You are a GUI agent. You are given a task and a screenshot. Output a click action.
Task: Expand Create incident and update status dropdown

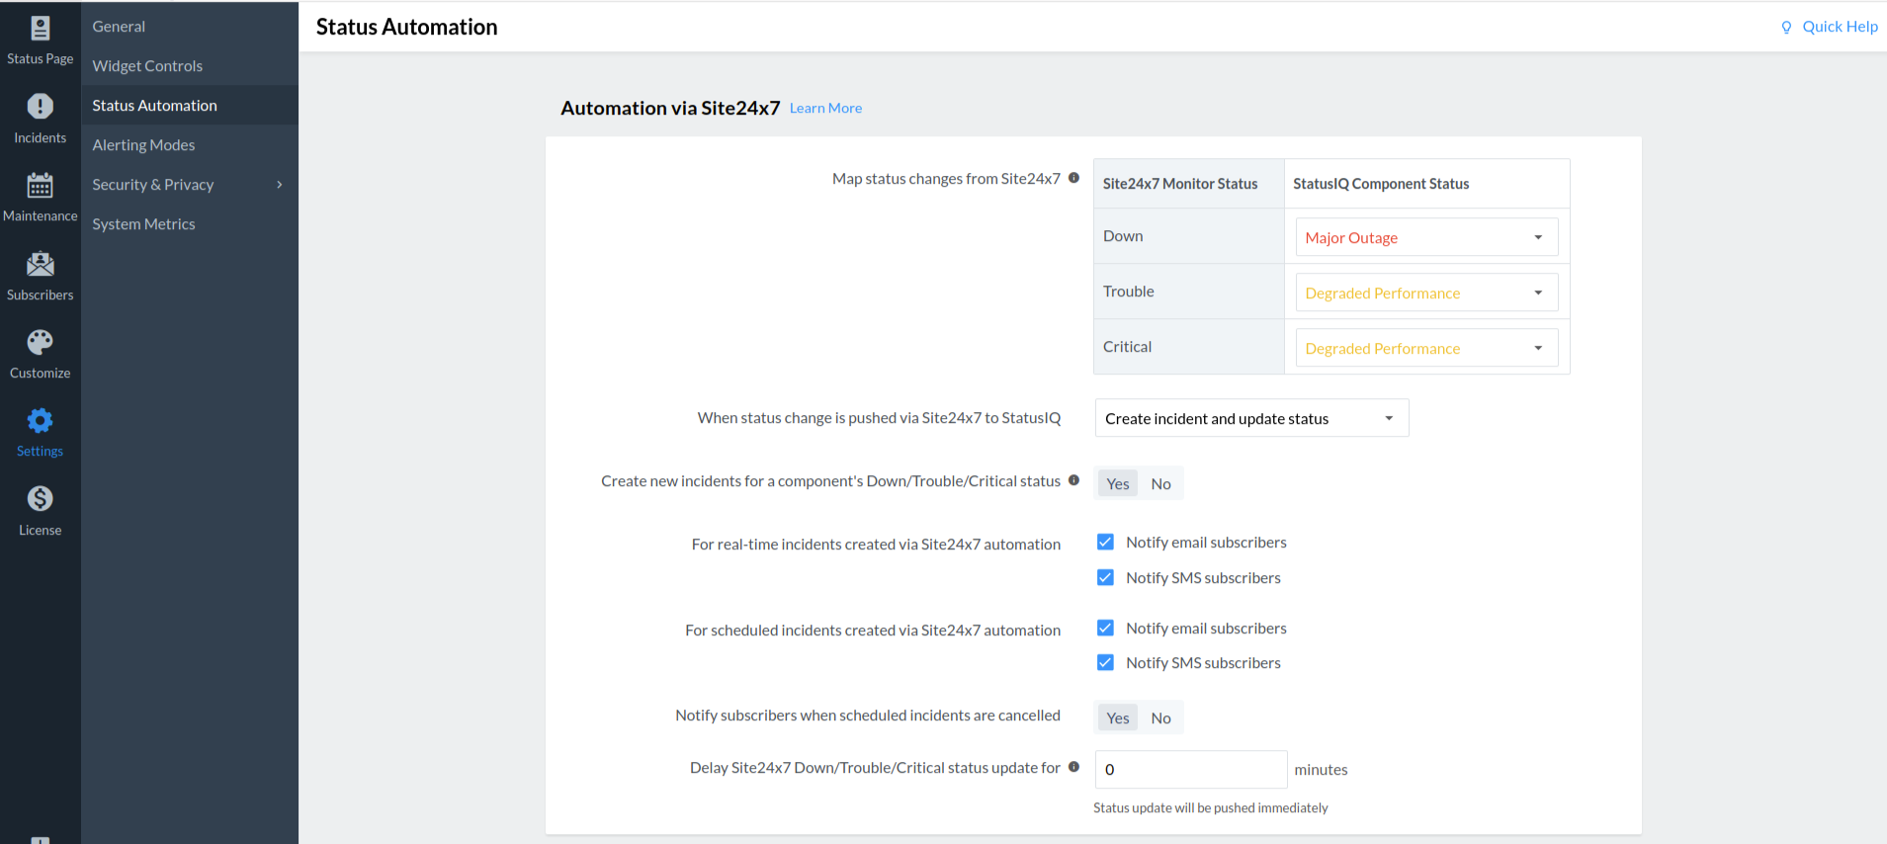click(x=1250, y=419)
